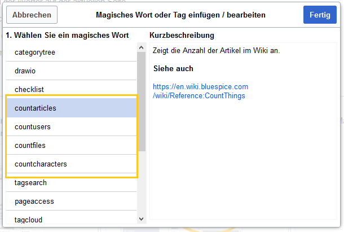Click description text 'Zeigt die Anzahl der Artikel'
The image size is (344, 232).
coord(197,51)
